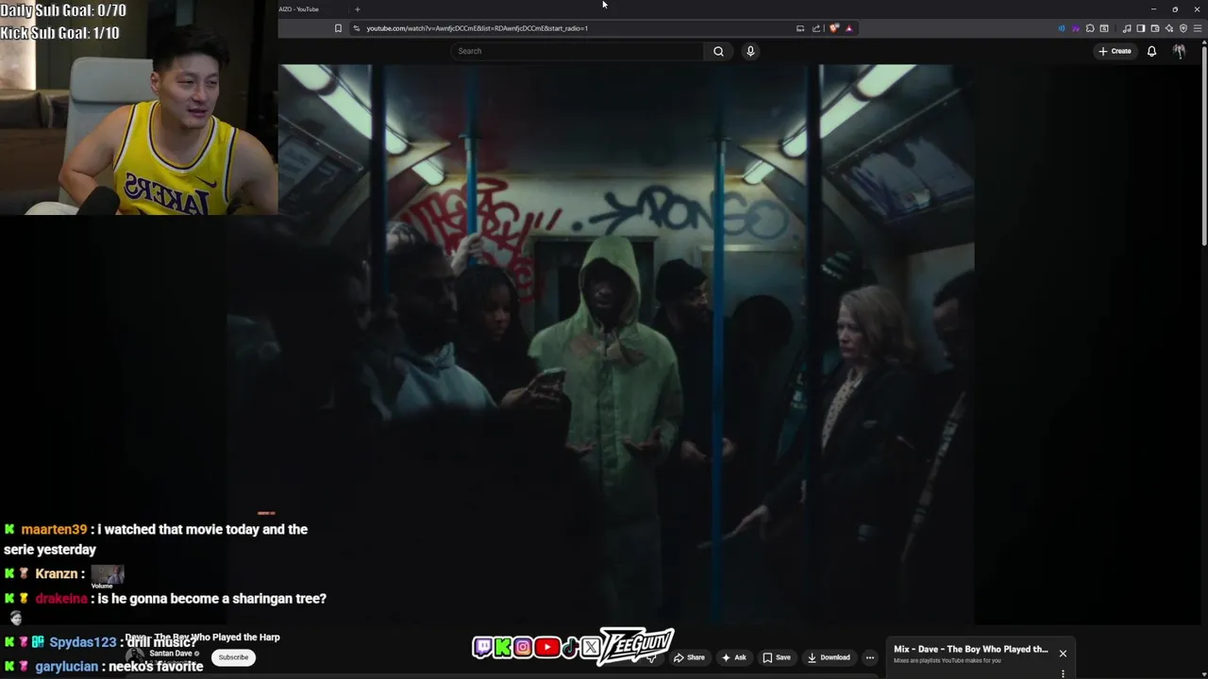Screen dimensions: 1208x679
Task: Click the Share button below the video
Action: [689, 657]
